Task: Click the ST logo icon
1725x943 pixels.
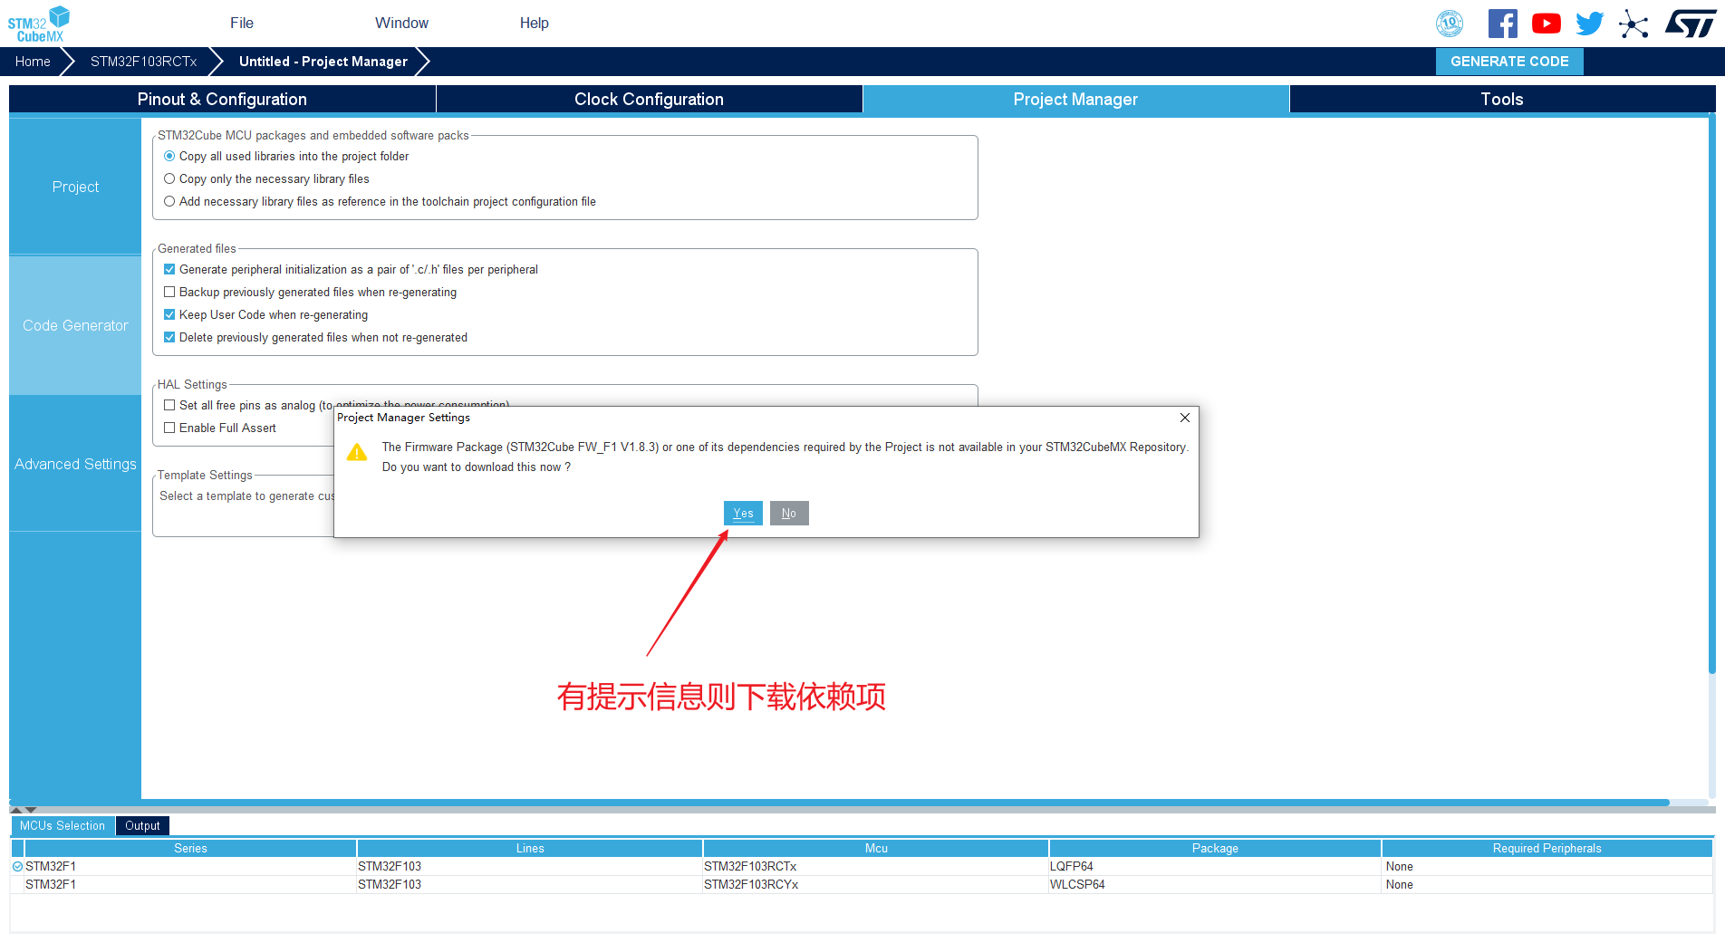Action: (x=1691, y=24)
